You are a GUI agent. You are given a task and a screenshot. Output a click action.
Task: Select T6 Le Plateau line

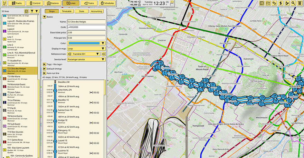click(x=20, y=102)
